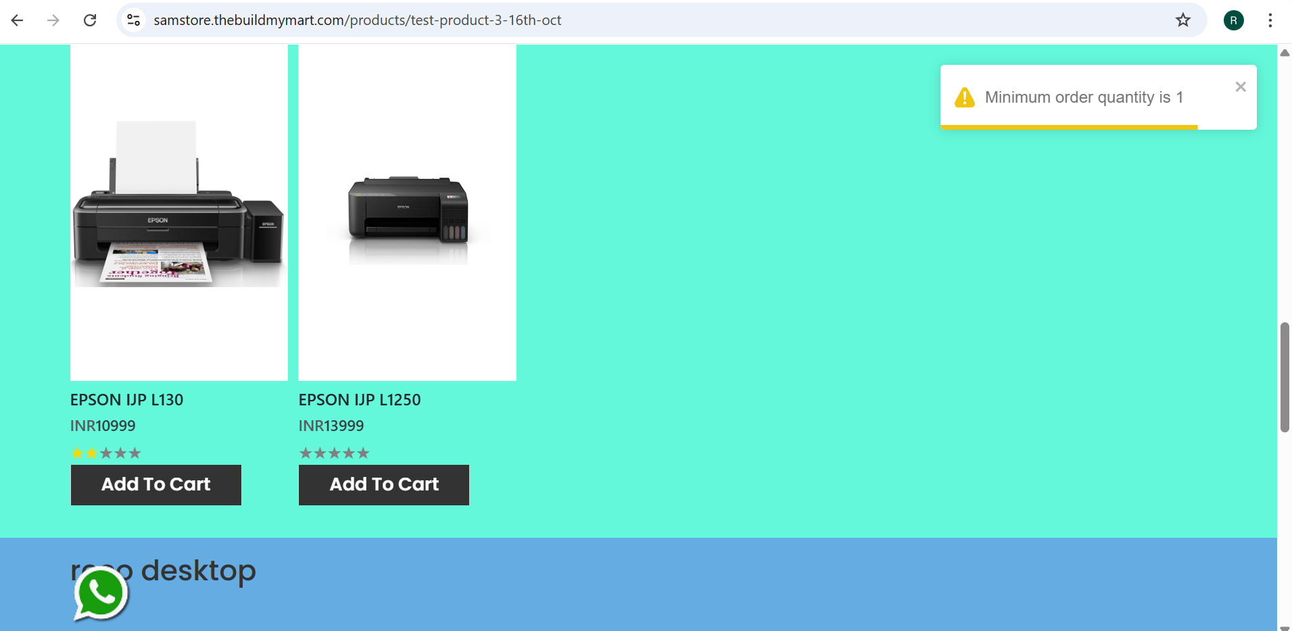Open the Chrome profile avatar R
The width and height of the screenshot is (1292, 631).
[1234, 20]
